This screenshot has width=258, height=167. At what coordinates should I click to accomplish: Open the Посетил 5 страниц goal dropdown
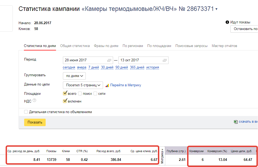[x=83, y=85]
